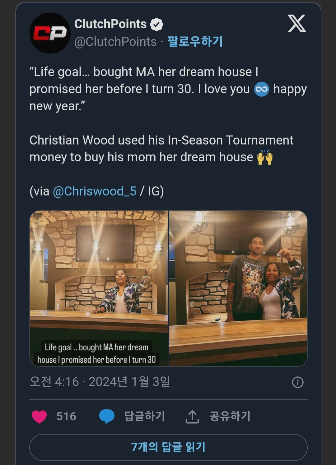
Task: Open the right photo of Wood with mom
Action: (238, 288)
